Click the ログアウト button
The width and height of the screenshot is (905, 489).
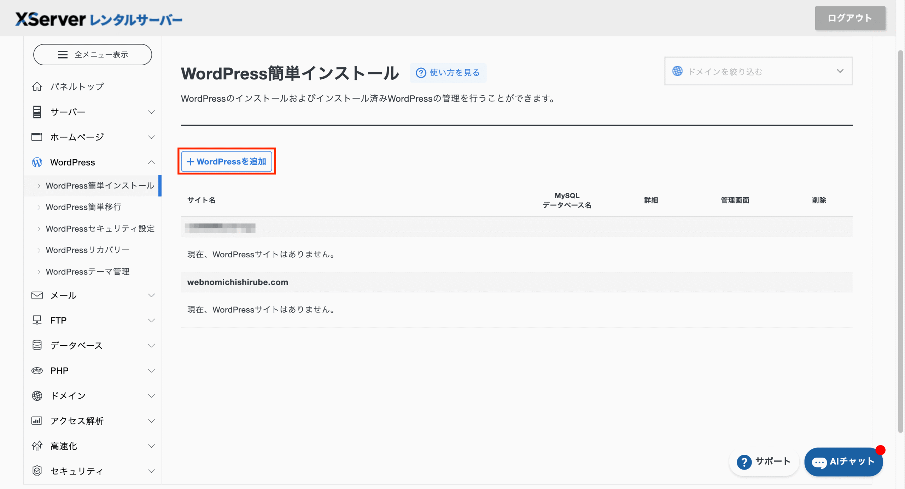click(850, 18)
